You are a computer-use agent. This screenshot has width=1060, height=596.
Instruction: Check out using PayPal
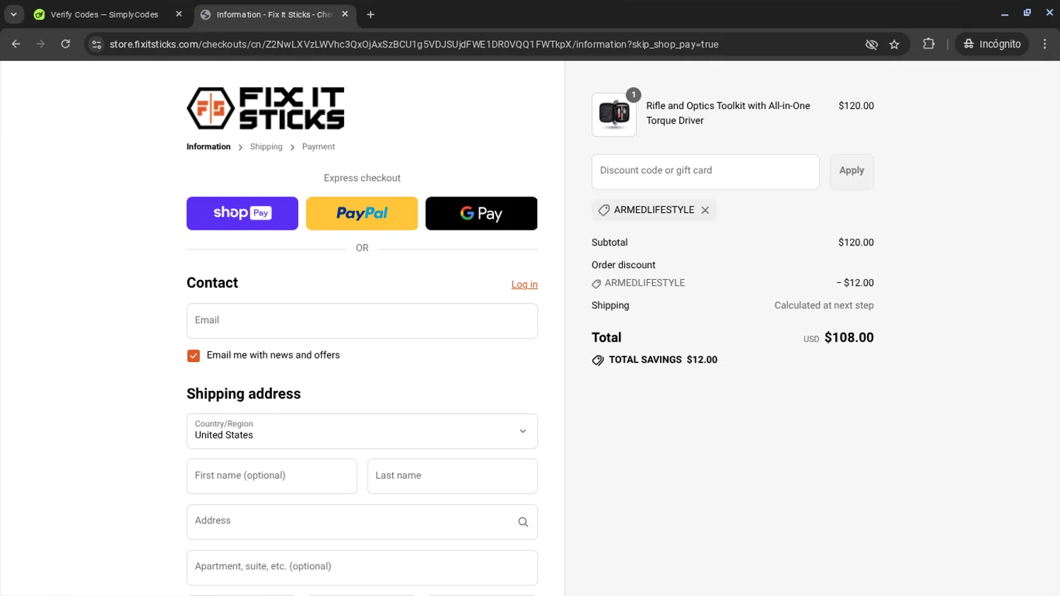coord(362,214)
